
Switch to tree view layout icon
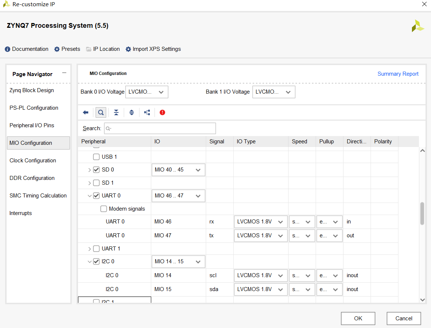[147, 112]
